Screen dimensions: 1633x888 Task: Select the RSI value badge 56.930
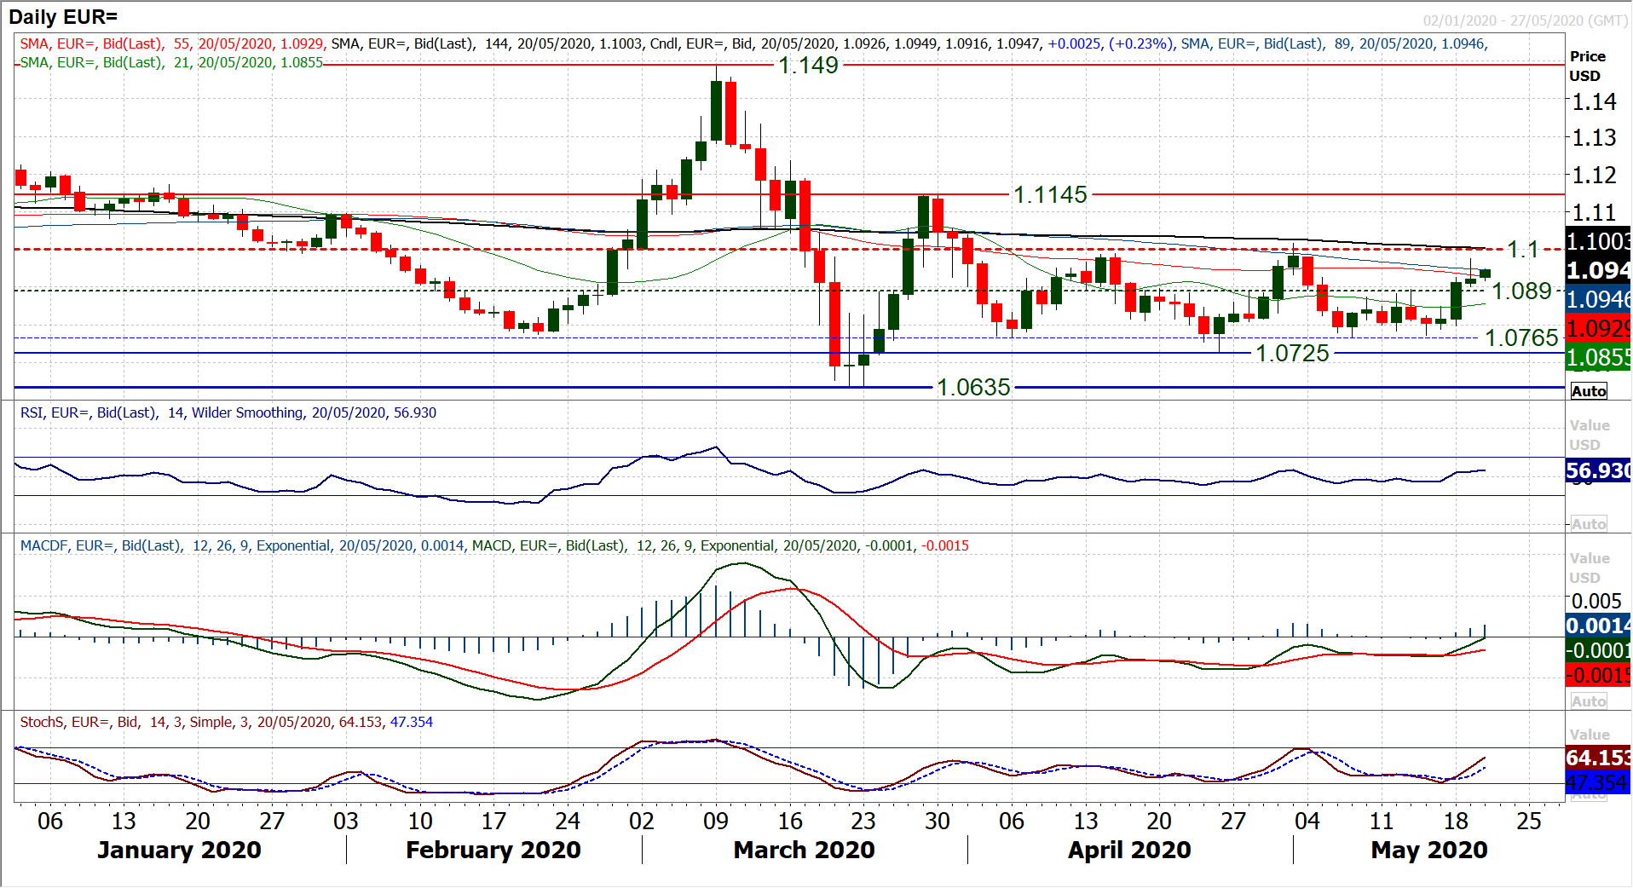(1597, 470)
